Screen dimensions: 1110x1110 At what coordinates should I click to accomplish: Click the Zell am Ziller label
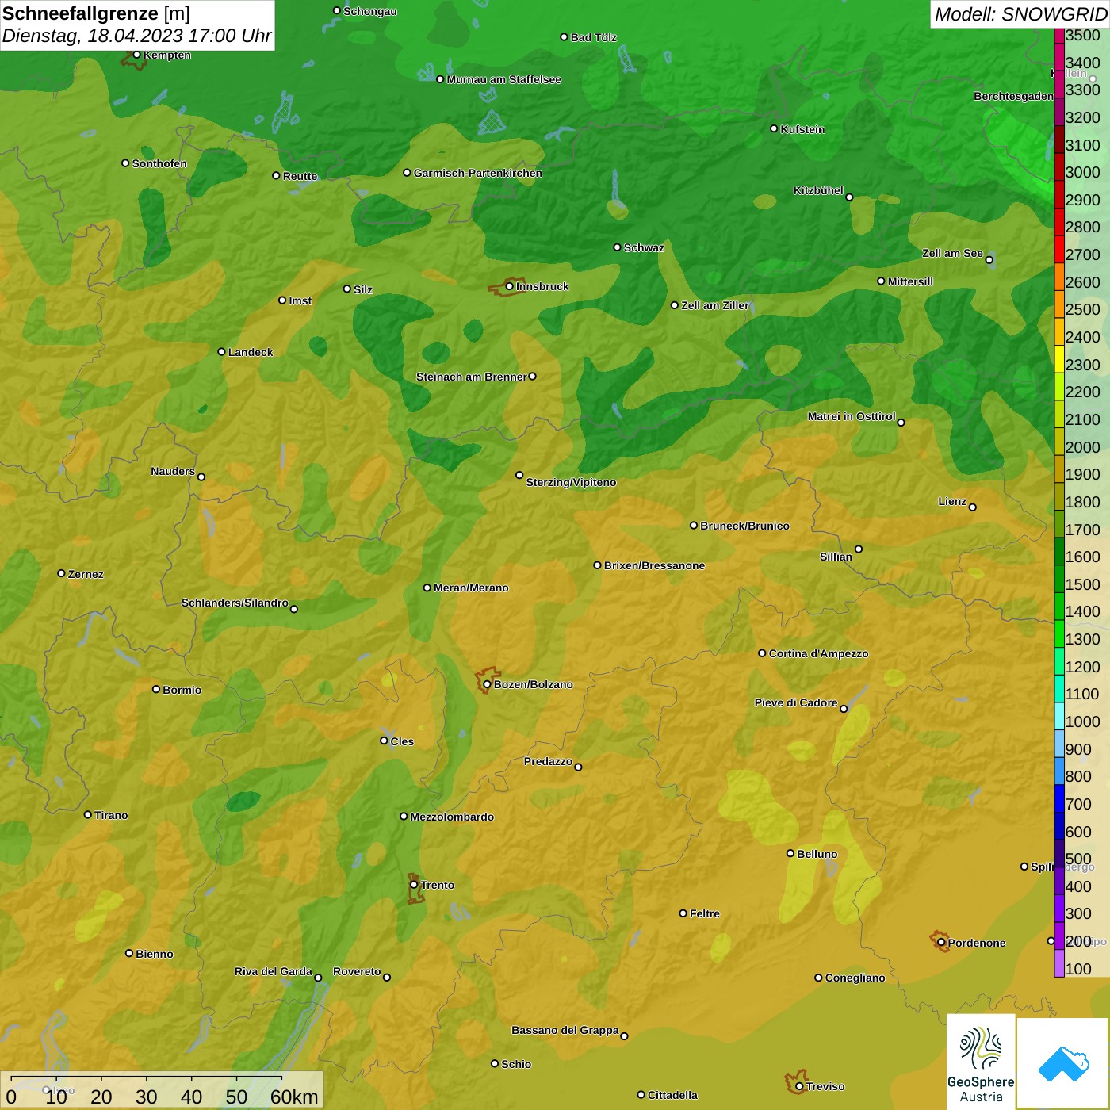pos(714,305)
